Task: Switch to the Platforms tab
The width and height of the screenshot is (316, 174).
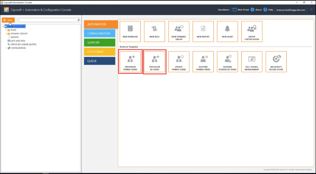Action: point(100,52)
